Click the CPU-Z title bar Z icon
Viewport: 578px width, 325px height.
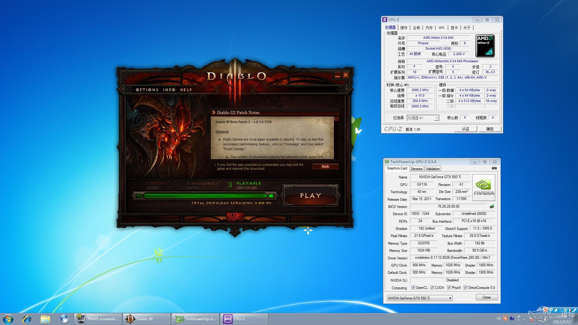point(384,20)
